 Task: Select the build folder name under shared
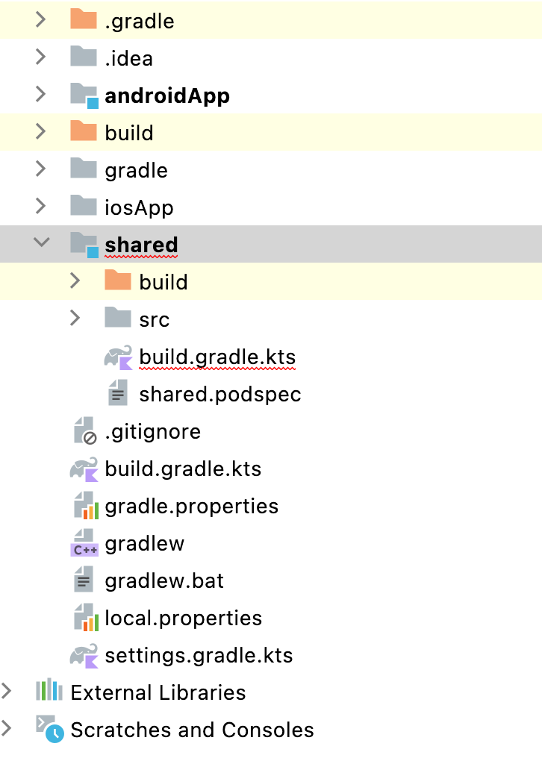(x=163, y=282)
